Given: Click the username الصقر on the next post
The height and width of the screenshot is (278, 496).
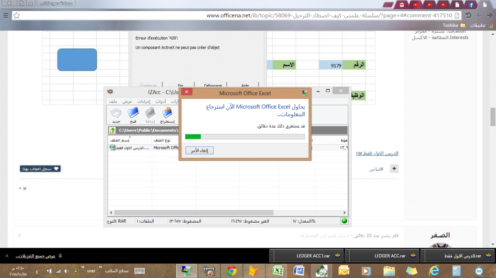Looking at the screenshot, I should (x=440, y=235).
